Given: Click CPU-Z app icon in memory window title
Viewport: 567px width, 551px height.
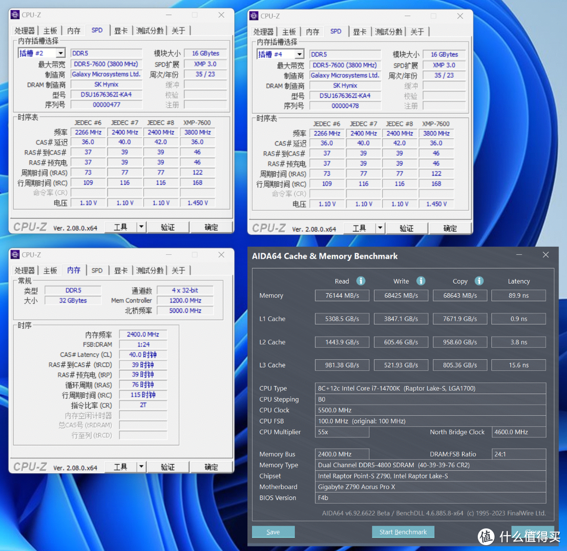Looking at the screenshot, I should point(15,254).
